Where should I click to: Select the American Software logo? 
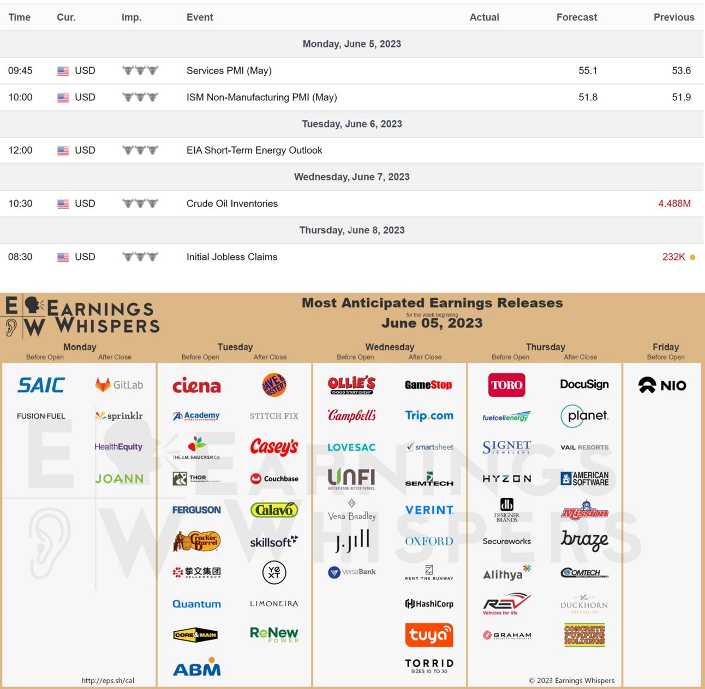pos(584,479)
